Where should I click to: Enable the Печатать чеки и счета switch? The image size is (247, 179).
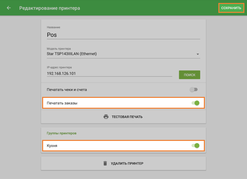194,89
